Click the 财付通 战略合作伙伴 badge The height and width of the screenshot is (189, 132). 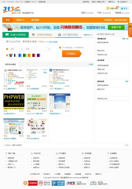(98, 183)
